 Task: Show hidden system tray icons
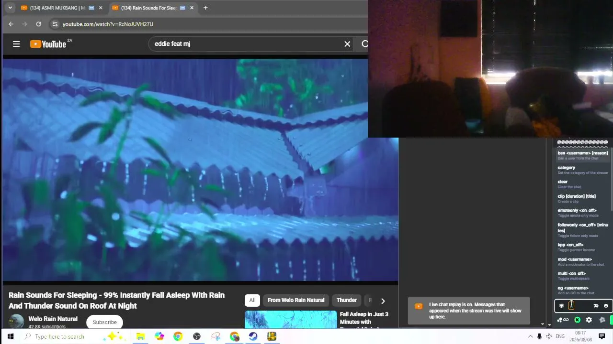pos(530,336)
